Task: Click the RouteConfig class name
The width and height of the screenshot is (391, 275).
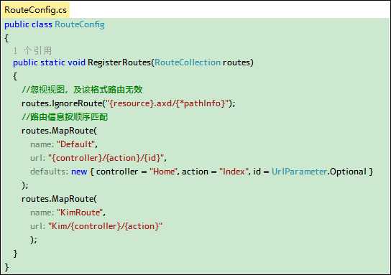Action: [80, 24]
